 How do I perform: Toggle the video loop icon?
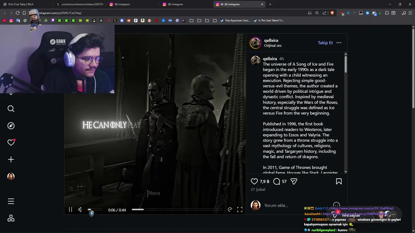pyautogui.click(x=230, y=210)
